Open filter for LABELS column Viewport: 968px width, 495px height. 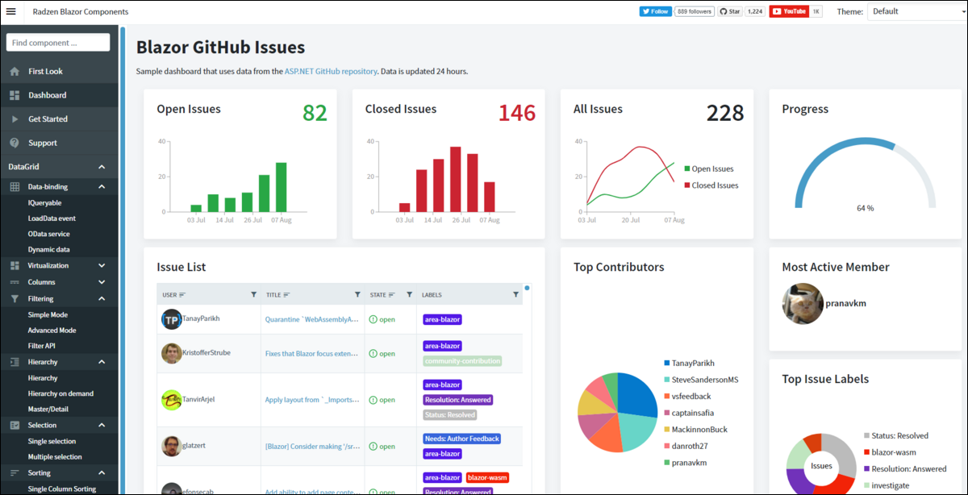coord(515,295)
